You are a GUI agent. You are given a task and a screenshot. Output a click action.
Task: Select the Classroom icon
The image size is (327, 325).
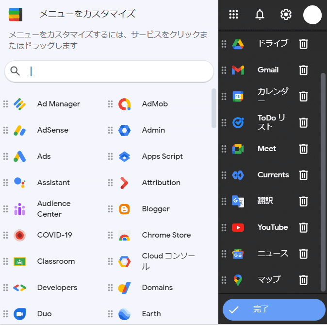pyautogui.click(x=19, y=261)
